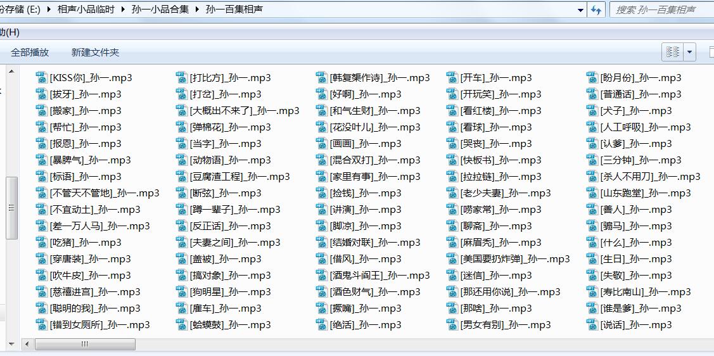
Task: Select file [谁是爹]_孙一.mp3
Action: (634, 308)
